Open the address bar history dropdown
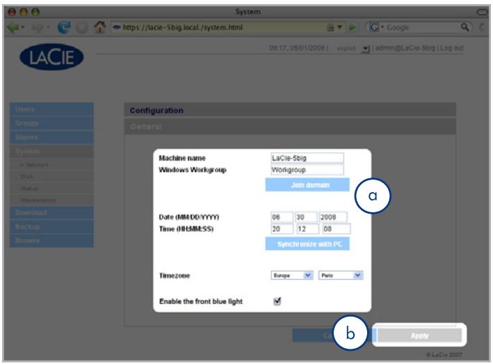The height and width of the screenshot is (364, 493). pos(339,27)
